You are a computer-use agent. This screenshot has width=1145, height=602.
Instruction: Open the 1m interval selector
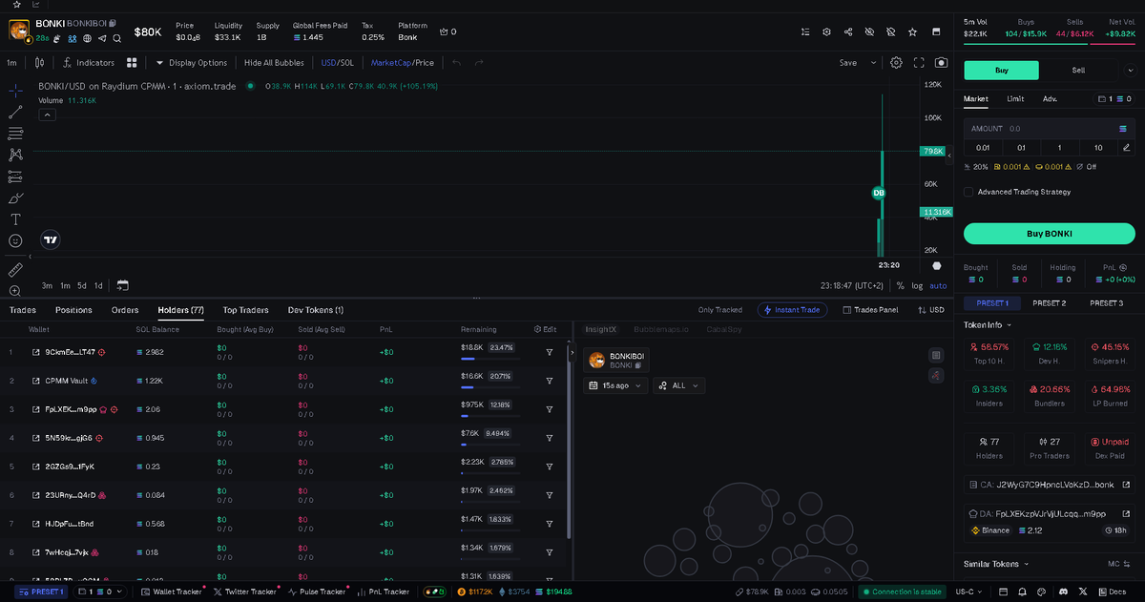click(12, 63)
